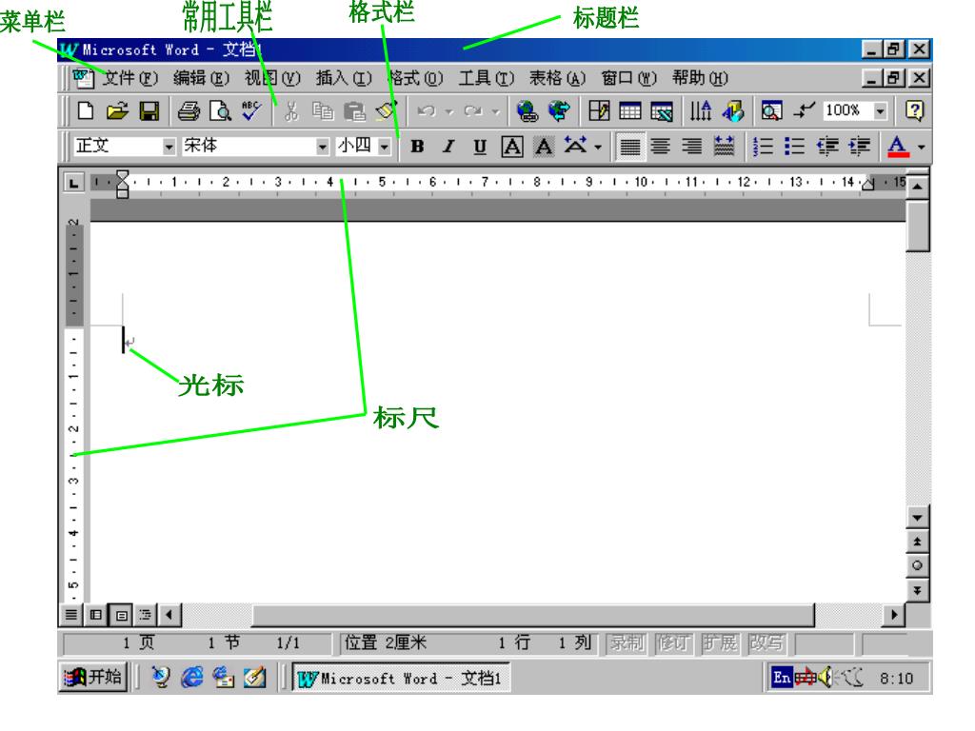Insert an Excel worksheet icon
975x731 pixels.
(x=662, y=111)
